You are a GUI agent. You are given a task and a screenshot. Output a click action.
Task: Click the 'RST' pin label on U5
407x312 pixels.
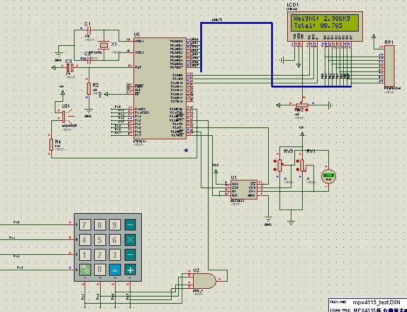(x=138, y=67)
